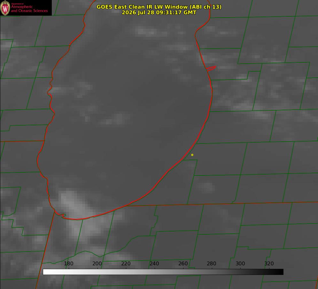Click the 320 label on color scale
Screen dimensions: 318x289
click(269, 263)
